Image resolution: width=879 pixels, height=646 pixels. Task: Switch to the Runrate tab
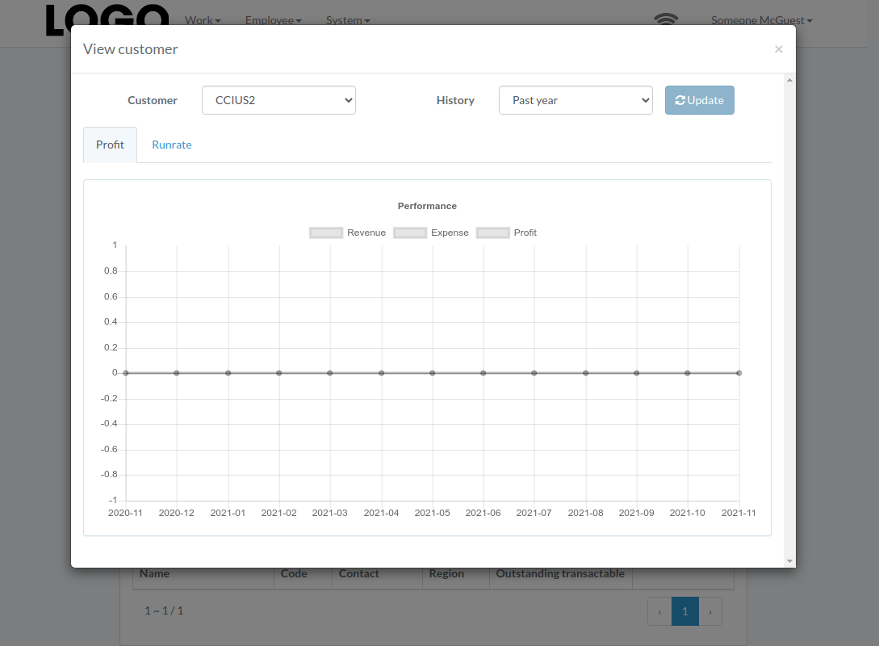(x=172, y=145)
